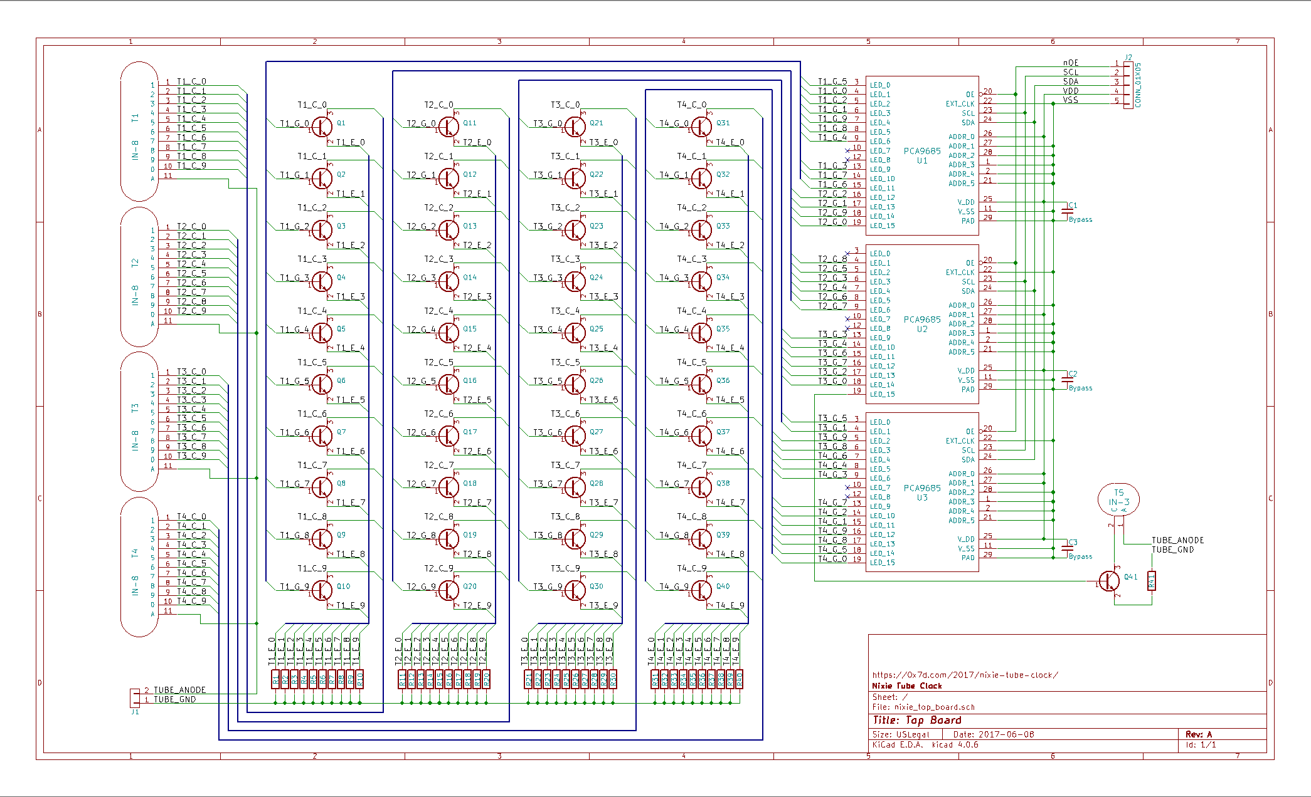Select the T4 IN-8 tube connector outline
1311x797 pixels.
point(139,567)
